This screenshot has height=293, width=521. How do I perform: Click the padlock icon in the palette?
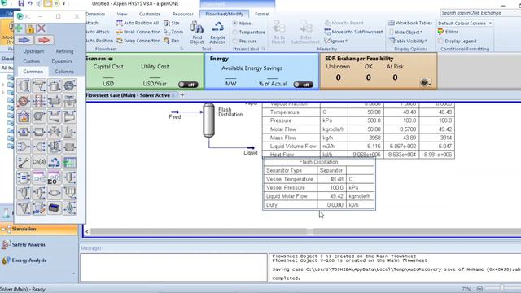tap(30, 28)
